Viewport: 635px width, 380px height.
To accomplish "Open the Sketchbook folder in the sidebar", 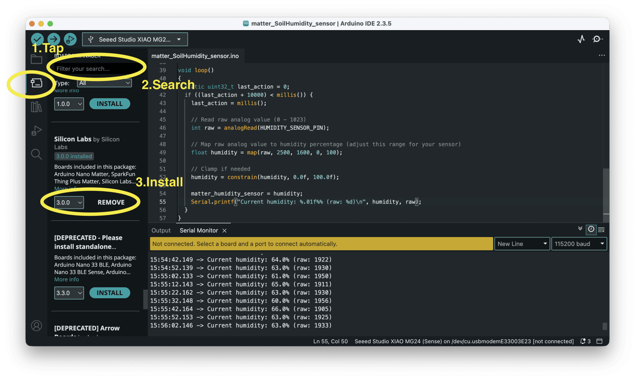I will point(36,59).
